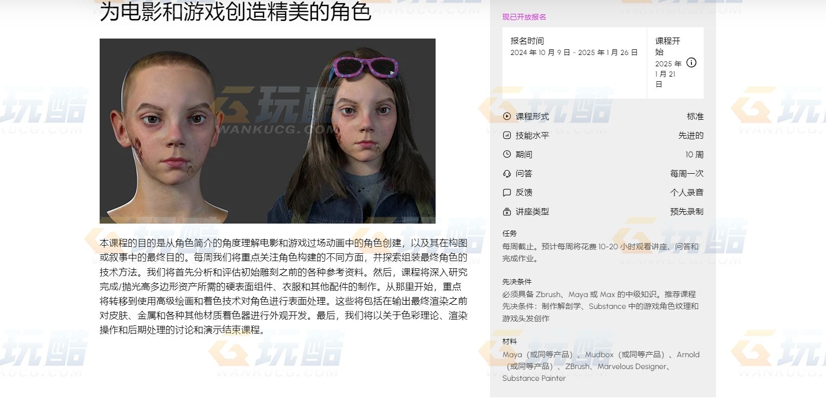Click the speech bubble icon beside 反馈

pos(507,193)
